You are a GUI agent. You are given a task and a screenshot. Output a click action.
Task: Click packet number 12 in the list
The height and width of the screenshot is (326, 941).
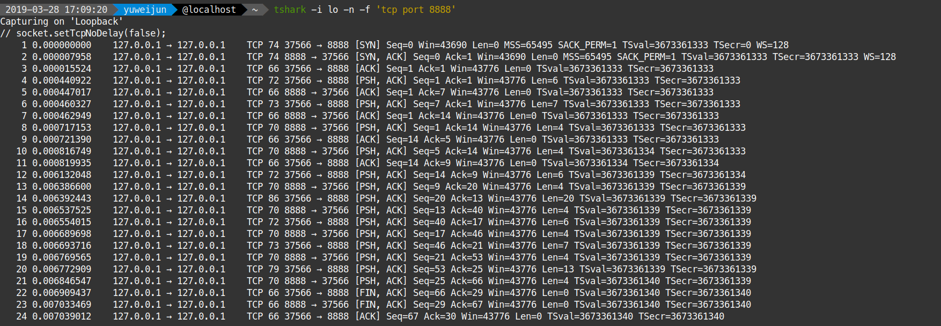coord(21,175)
